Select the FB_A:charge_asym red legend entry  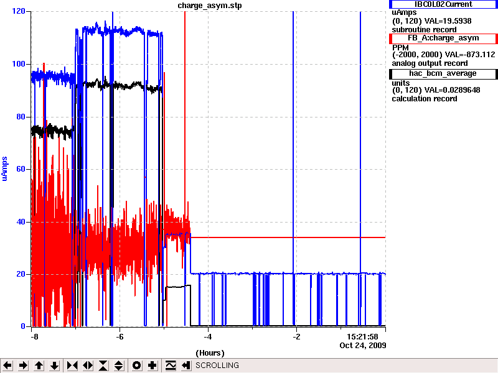443,38
